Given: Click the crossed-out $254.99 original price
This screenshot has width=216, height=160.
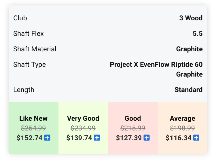Looking at the screenshot, I should pos(33,128).
